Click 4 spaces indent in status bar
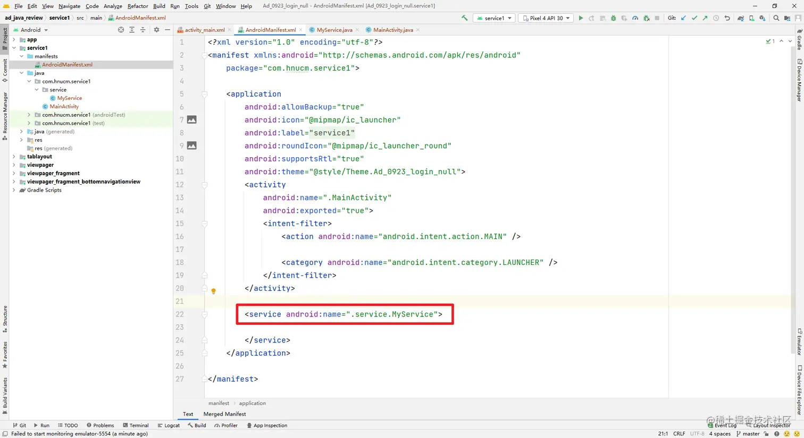Image resolution: width=804 pixels, height=438 pixels. (719, 434)
